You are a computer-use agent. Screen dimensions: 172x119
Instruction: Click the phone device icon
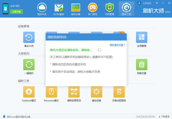pyautogui.click(x=5, y=9)
